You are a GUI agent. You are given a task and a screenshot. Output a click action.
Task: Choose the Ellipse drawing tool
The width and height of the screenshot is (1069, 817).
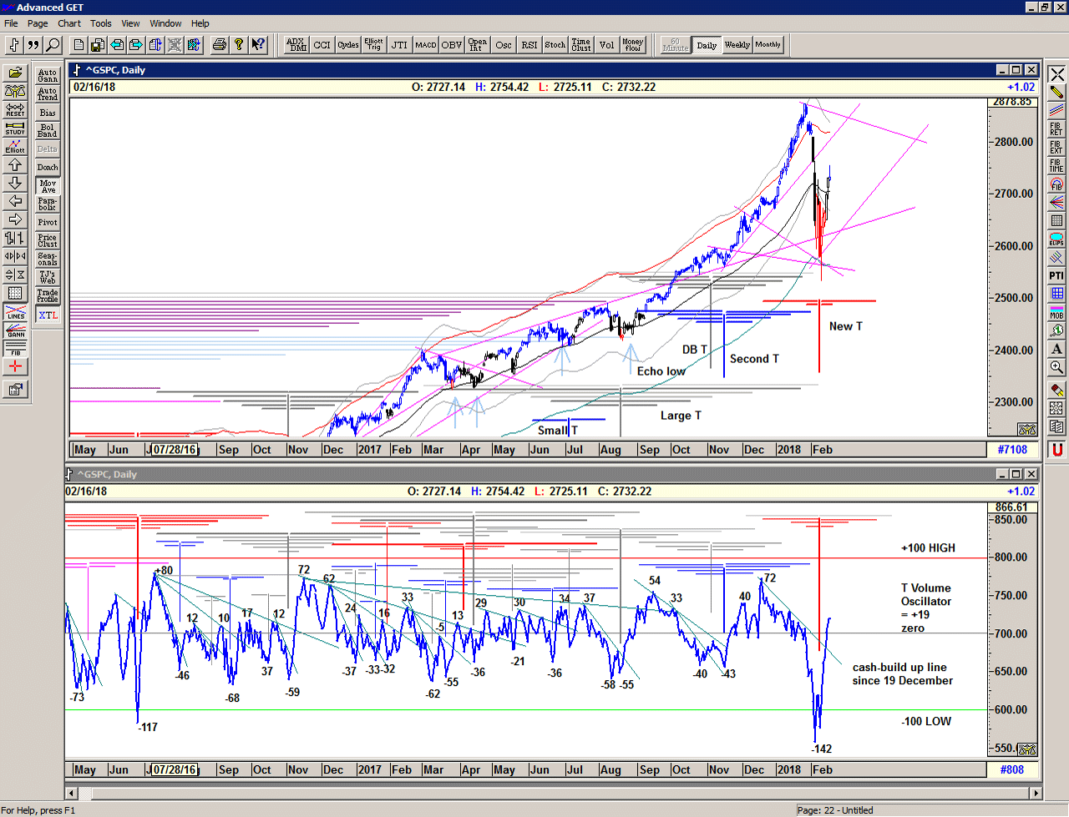(x=1056, y=240)
